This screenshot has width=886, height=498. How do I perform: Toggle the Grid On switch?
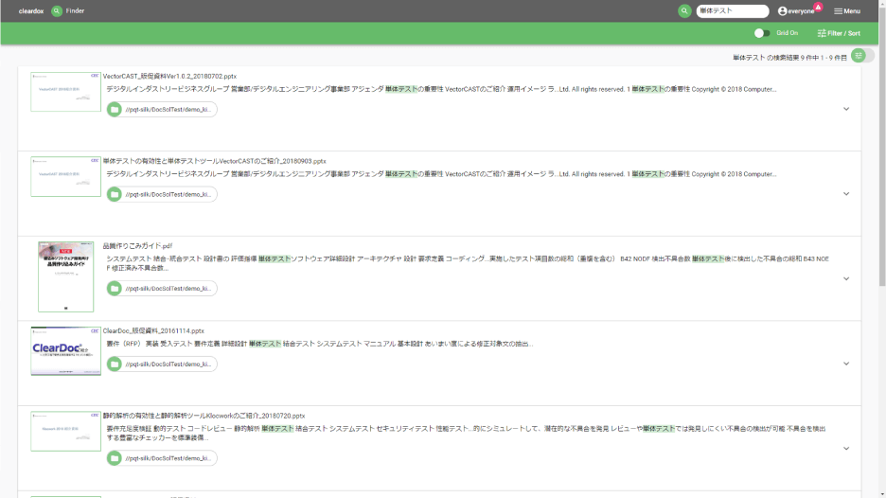point(762,33)
